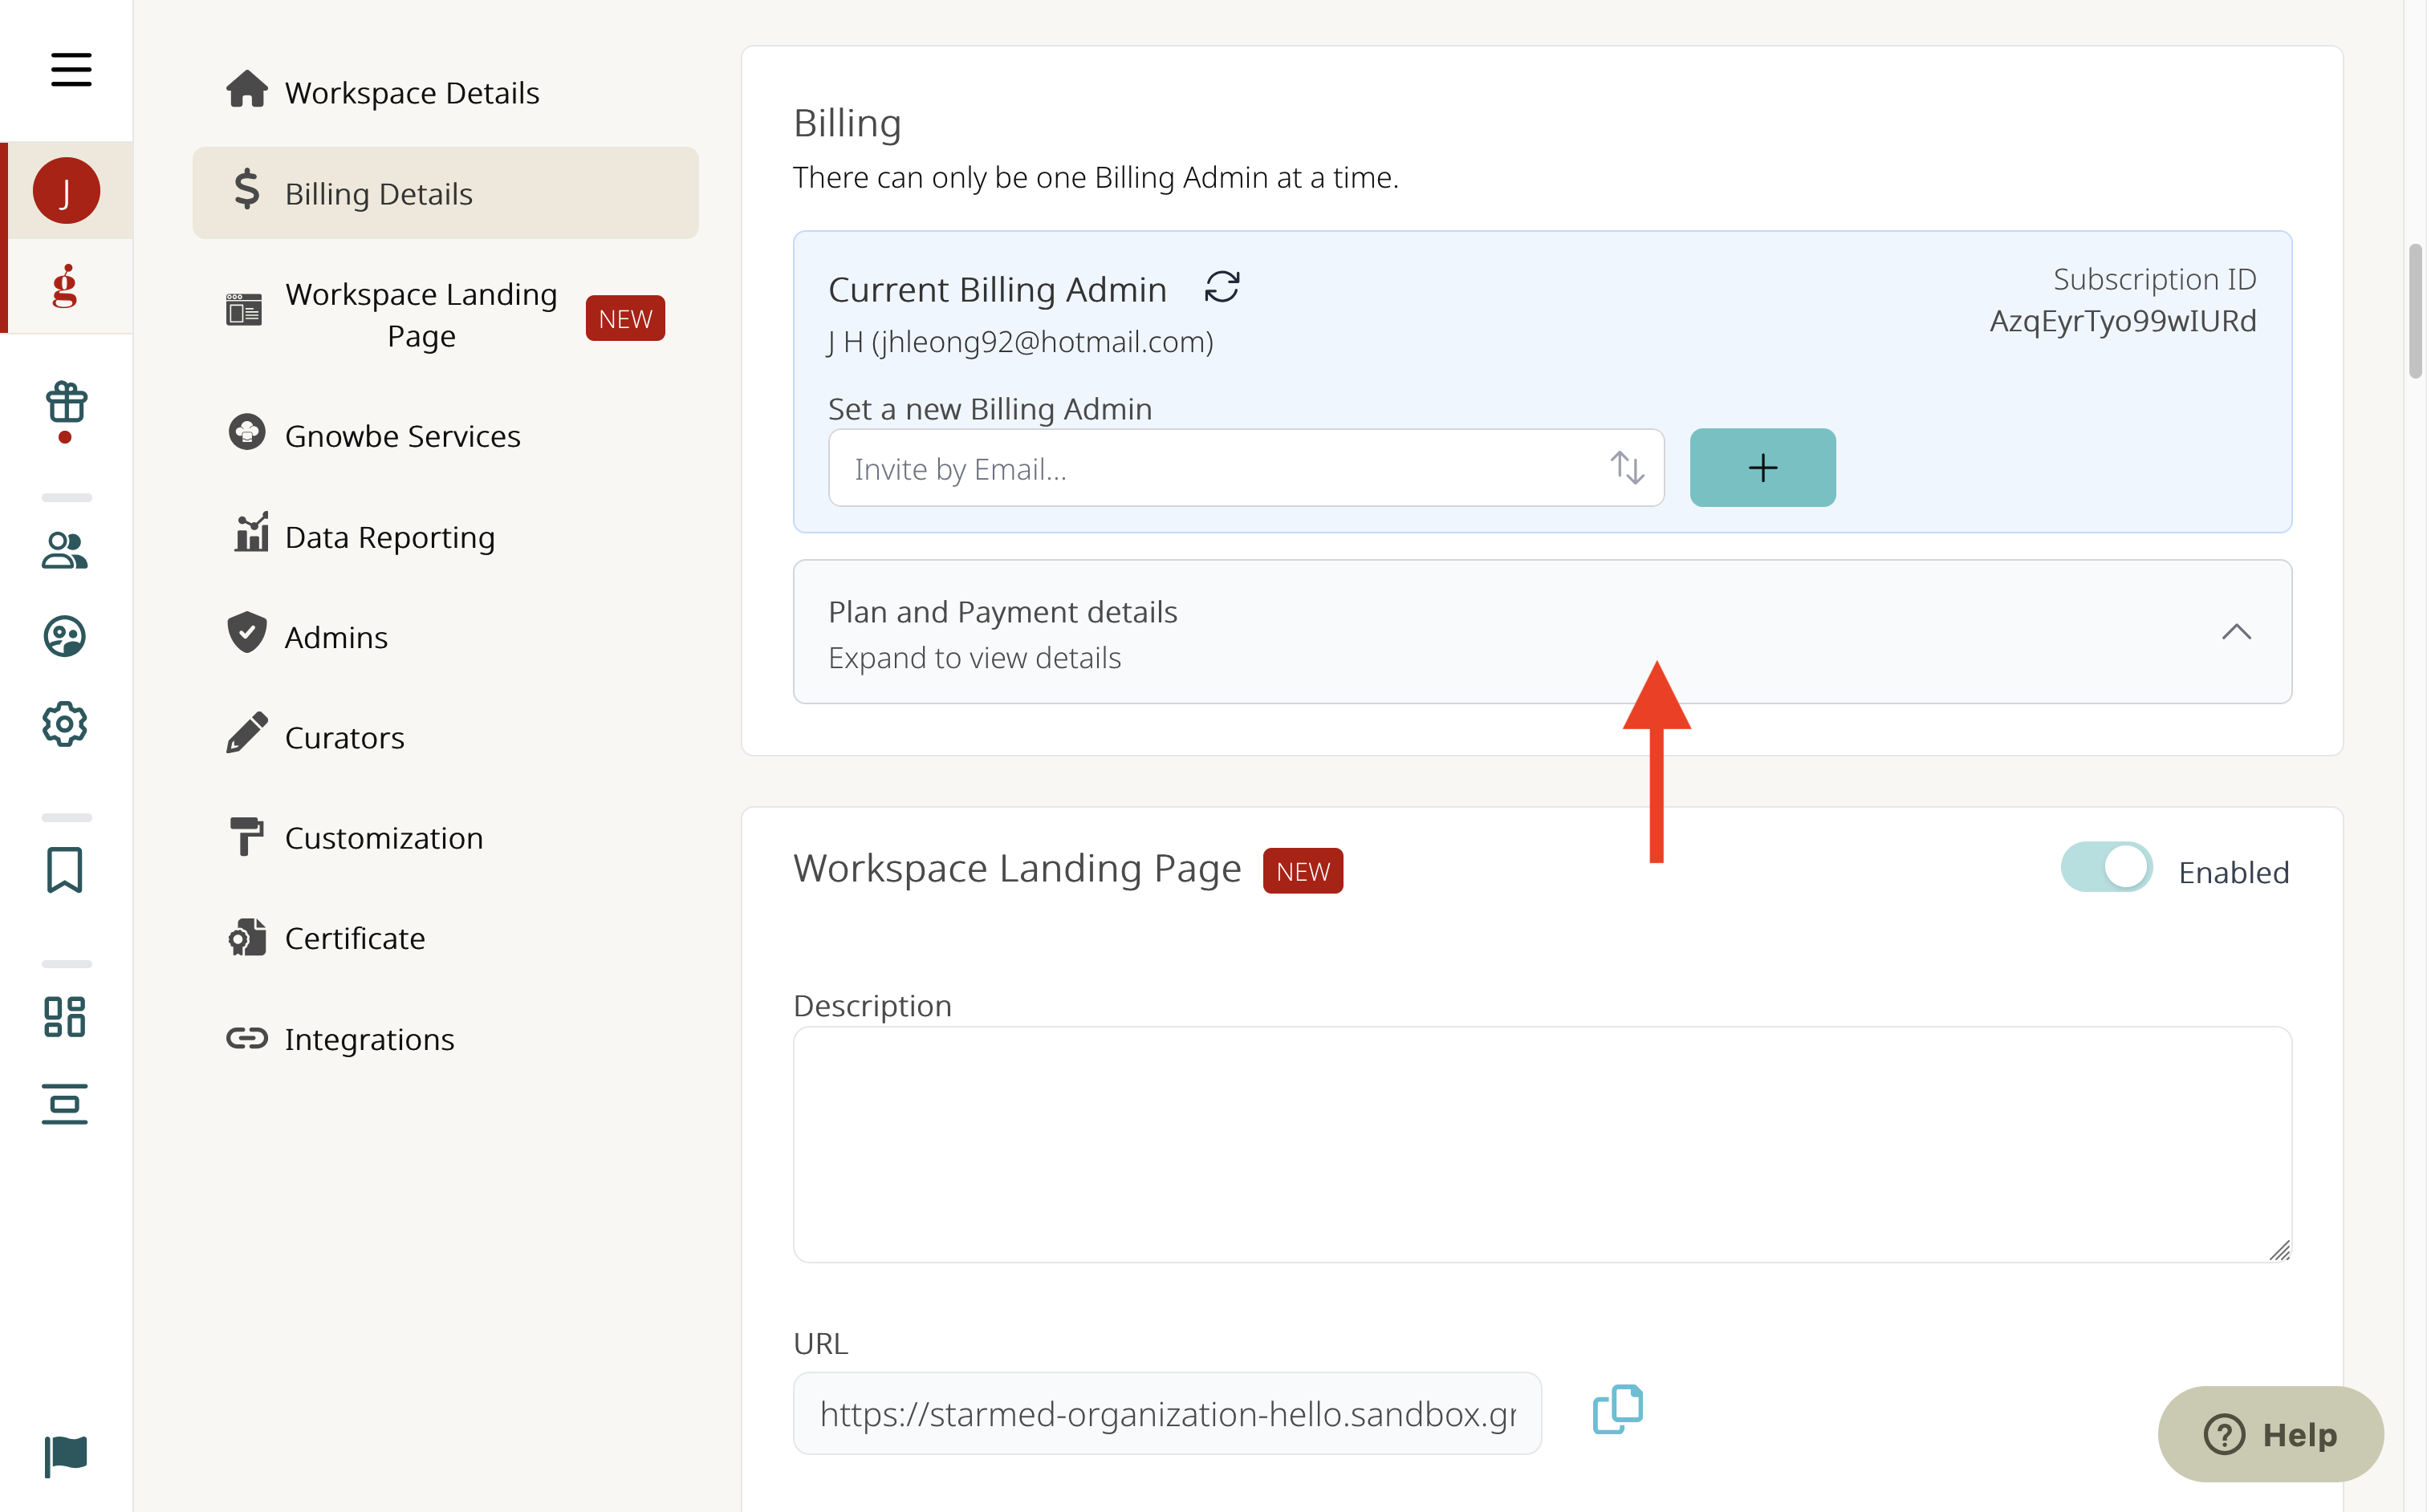Screen dimensions: 2427x1512
Task: Refresh the Current Billing Admin
Action: [1222, 288]
